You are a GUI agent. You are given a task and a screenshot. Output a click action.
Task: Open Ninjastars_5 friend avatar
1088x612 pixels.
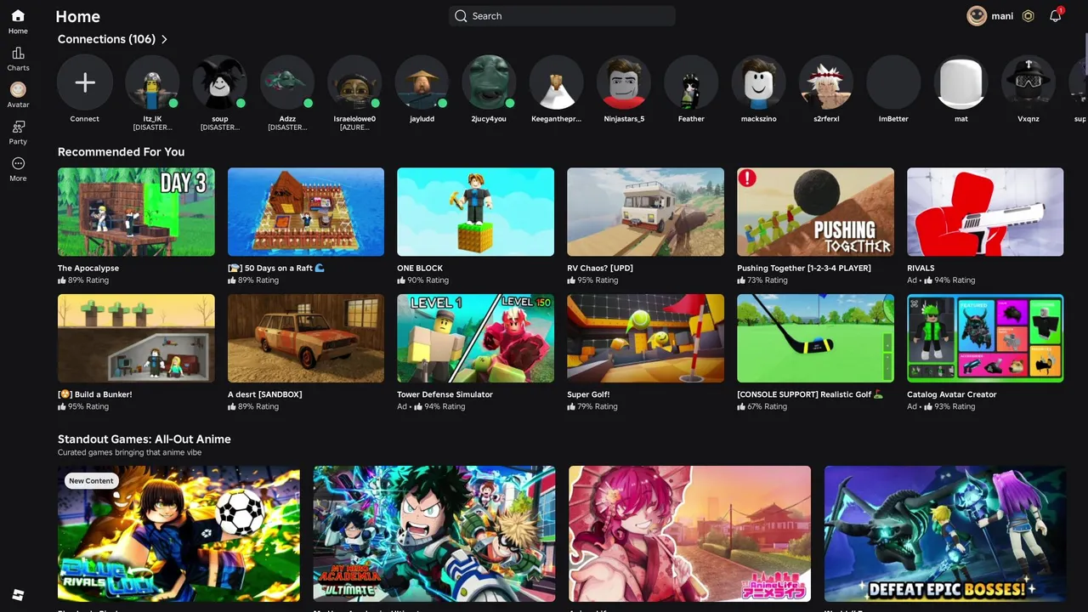pyautogui.click(x=624, y=82)
